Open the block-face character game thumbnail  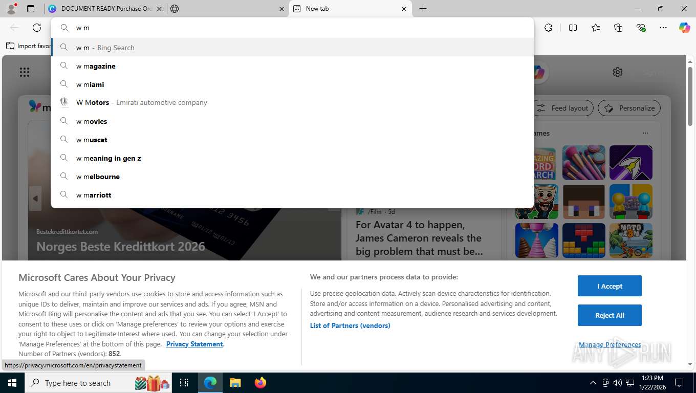point(584,202)
